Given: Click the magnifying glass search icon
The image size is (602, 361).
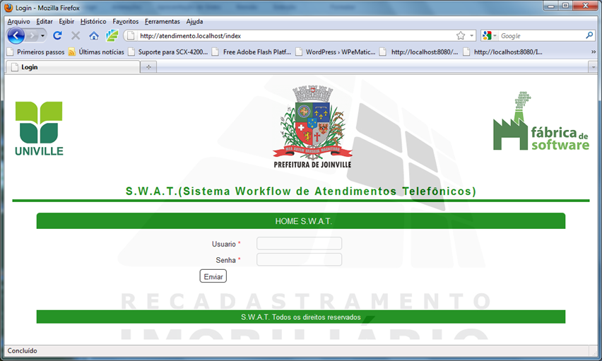Looking at the screenshot, I should pyautogui.click(x=589, y=35).
